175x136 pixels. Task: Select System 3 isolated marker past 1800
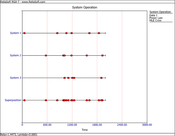[101, 78]
